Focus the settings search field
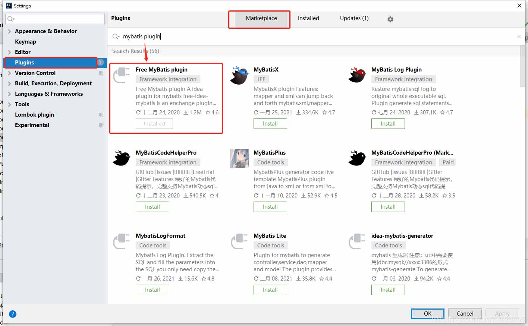The image size is (528, 326). coord(55,19)
